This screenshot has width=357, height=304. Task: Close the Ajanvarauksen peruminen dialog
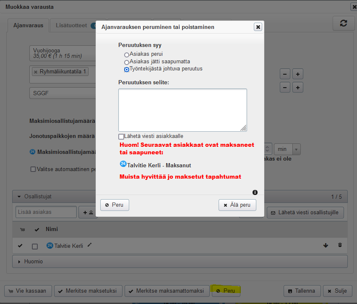point(258,27)
